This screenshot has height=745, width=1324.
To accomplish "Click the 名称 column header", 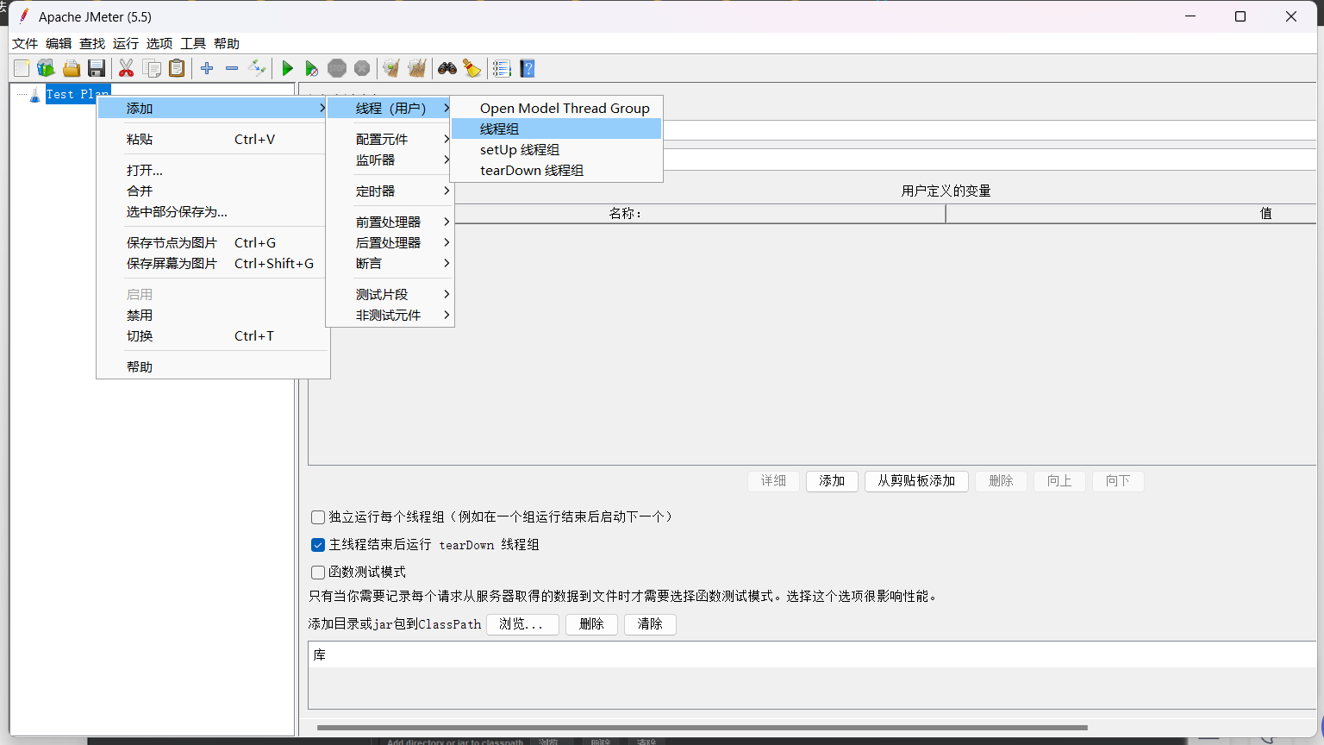I will 627,213.
